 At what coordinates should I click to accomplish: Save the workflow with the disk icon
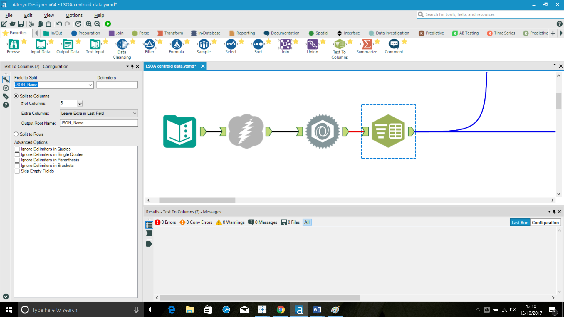click(21, 24)
